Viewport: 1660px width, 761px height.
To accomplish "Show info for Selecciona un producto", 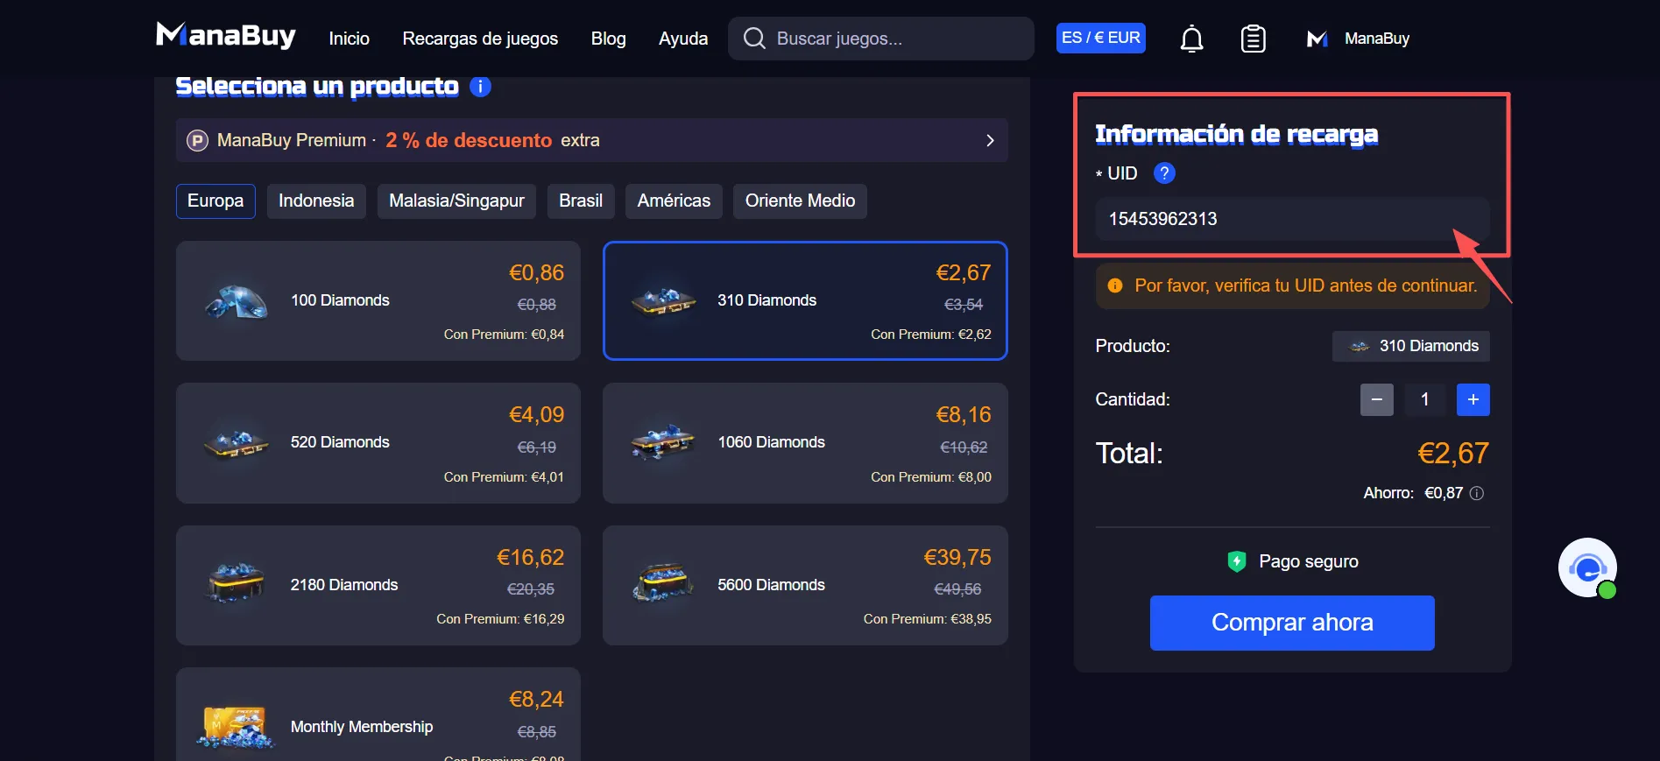I will tap(480, 86).
